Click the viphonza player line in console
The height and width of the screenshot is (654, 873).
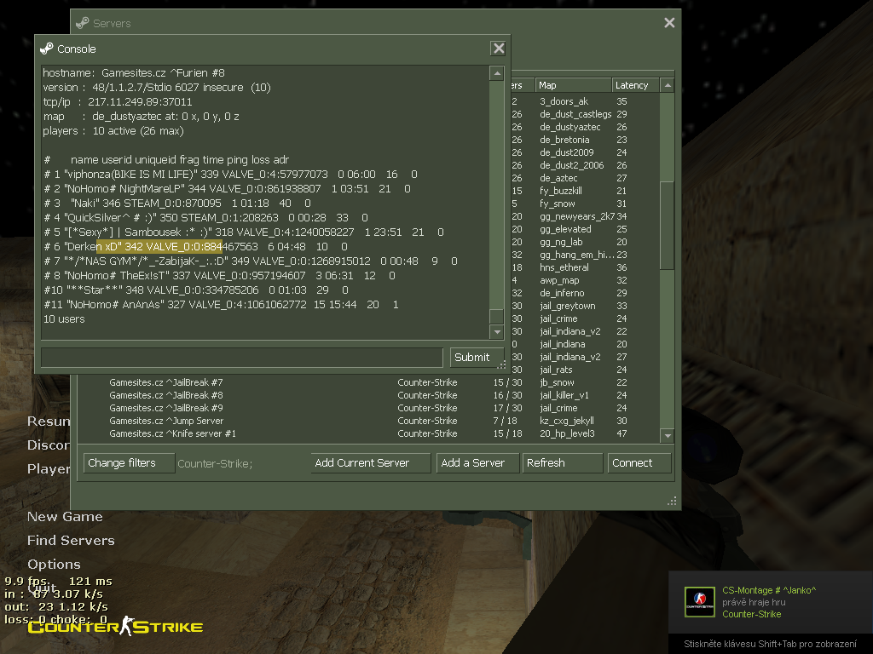click(x=230, y=174)
